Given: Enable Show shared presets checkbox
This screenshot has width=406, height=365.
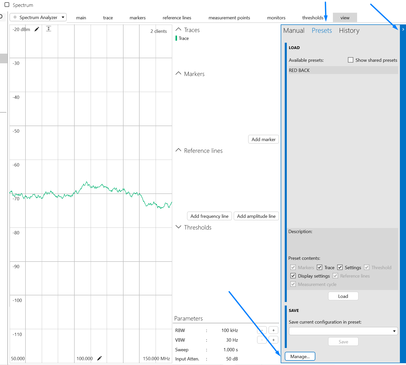Looking at the screenshot, I should pos(350,60).
